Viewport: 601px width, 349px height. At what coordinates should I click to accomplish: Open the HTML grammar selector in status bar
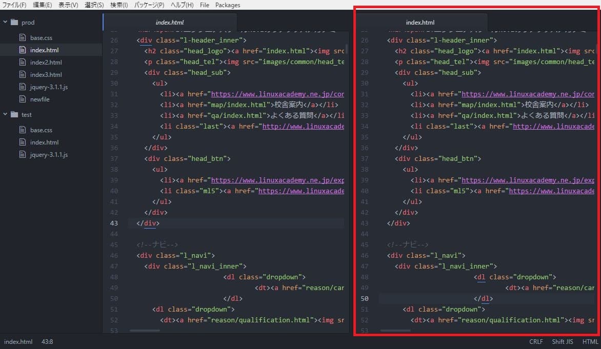coord(590,342)
